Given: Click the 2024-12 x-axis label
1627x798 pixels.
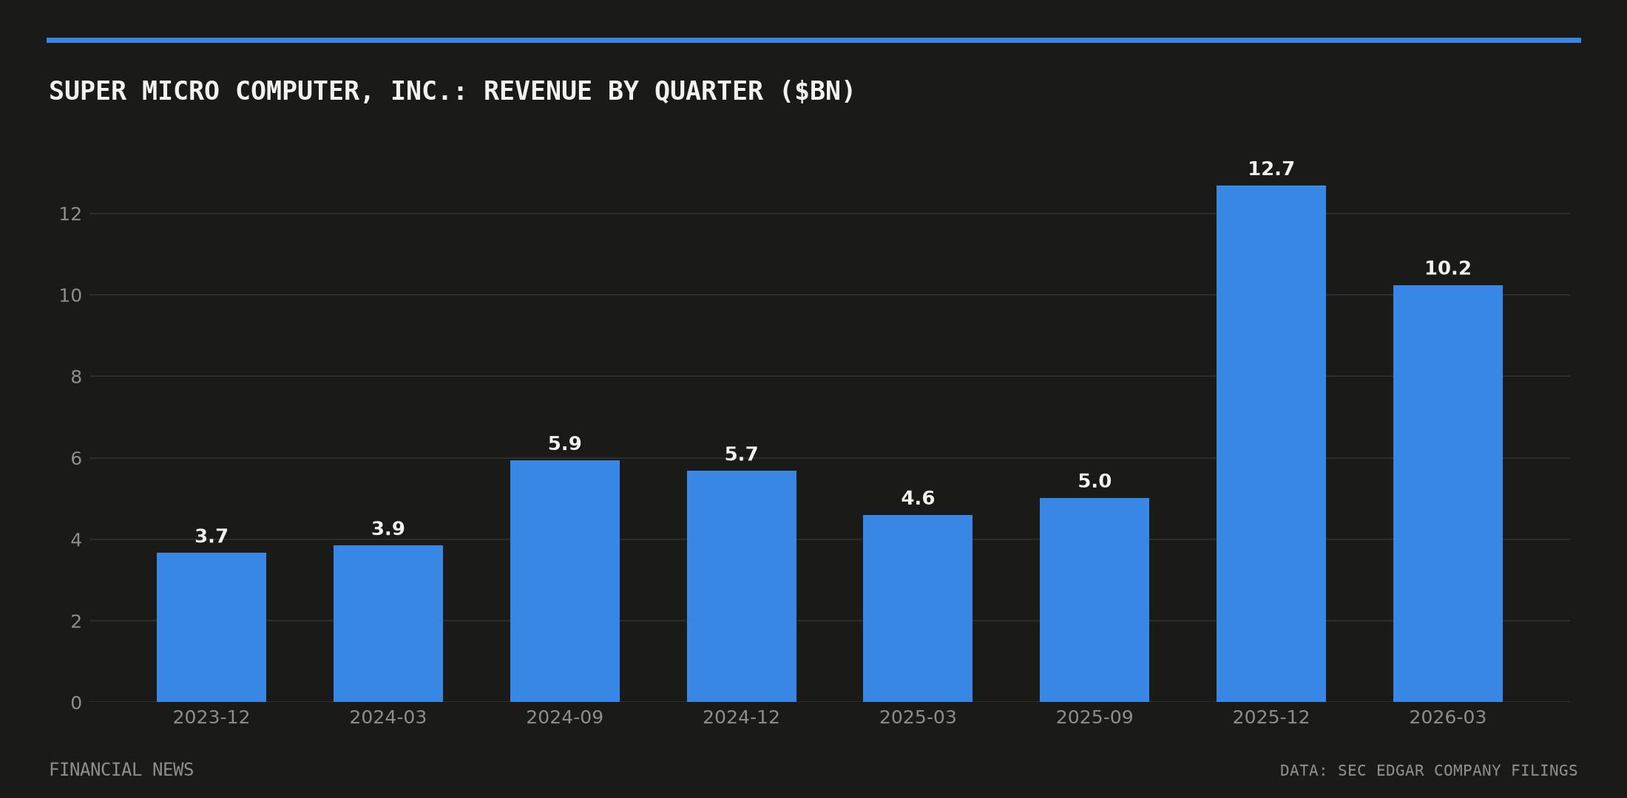Looking at the screenshot, I should coord(742,717).
